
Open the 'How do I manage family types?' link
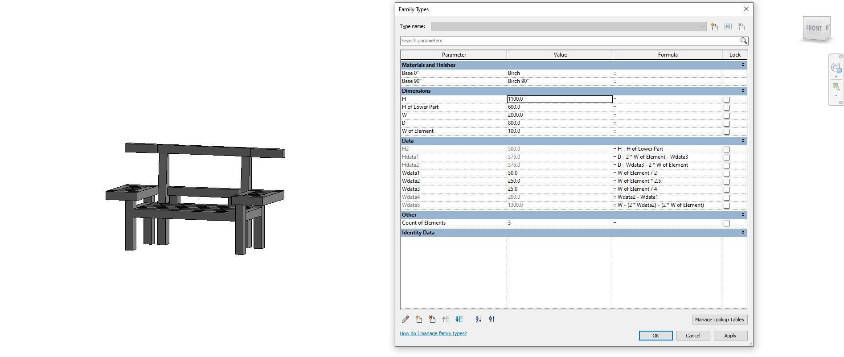tap(433, 333)
